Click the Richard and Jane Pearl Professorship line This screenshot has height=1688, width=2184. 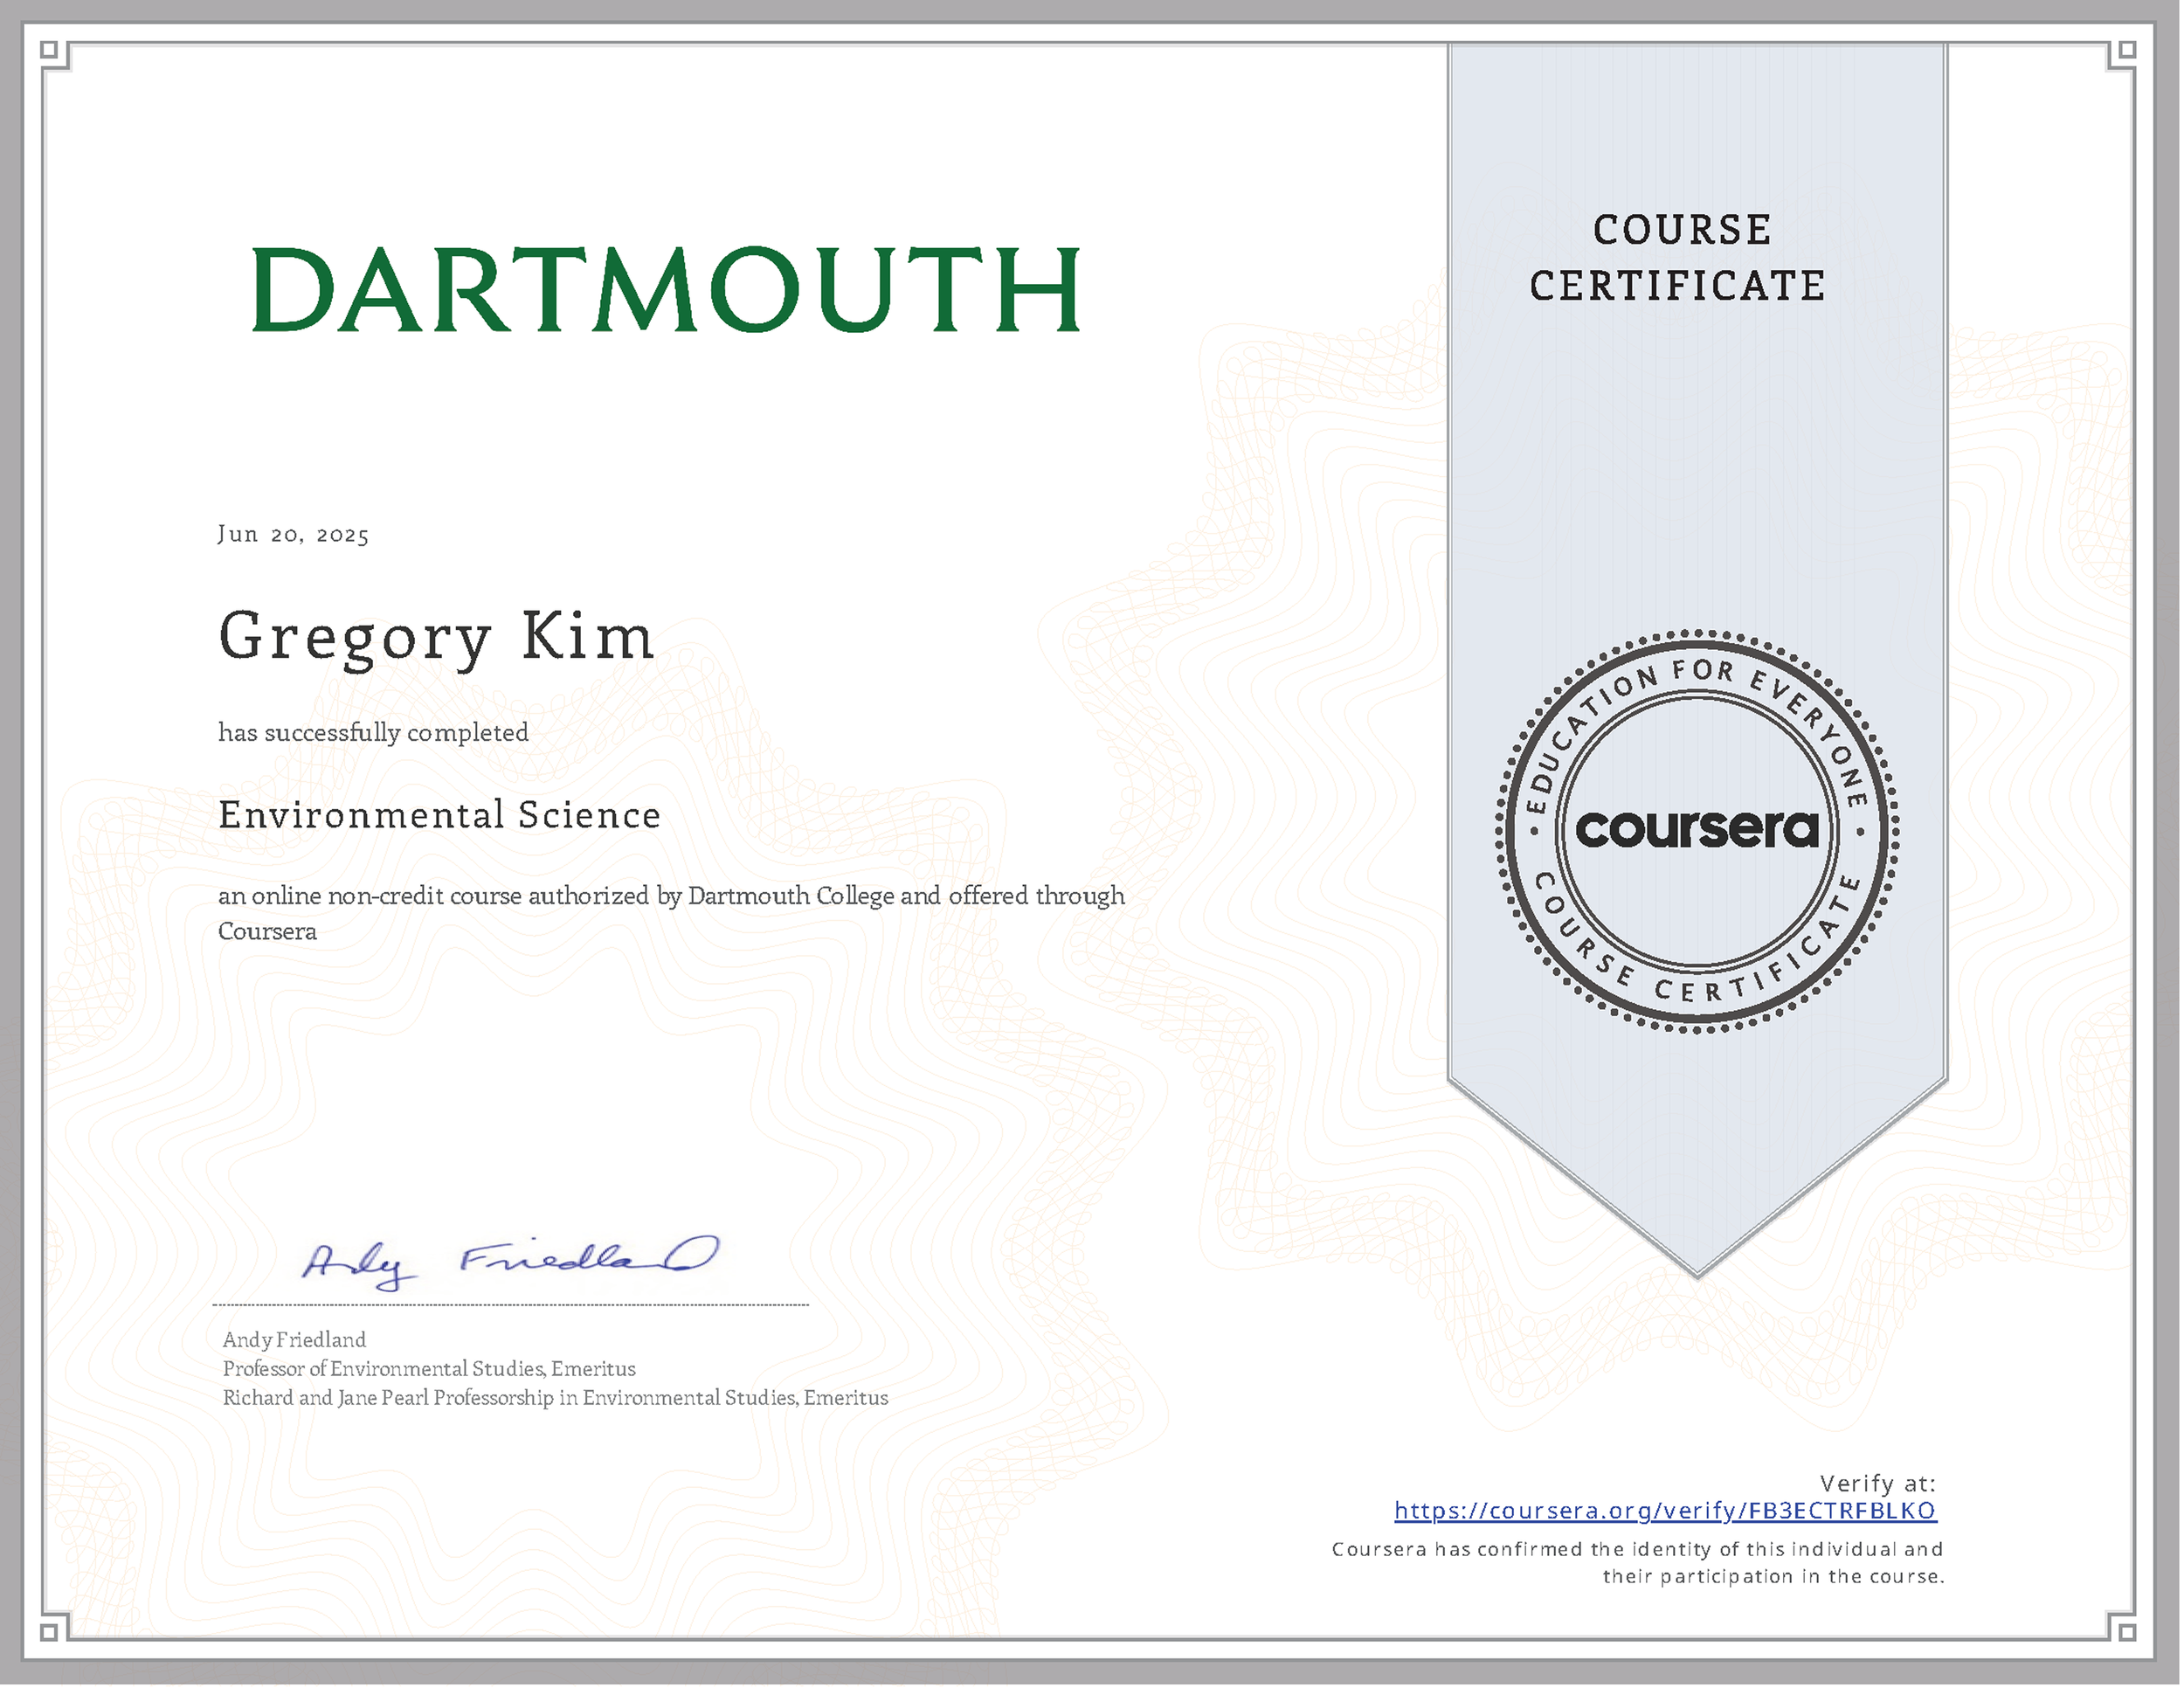click(555, 1398)
